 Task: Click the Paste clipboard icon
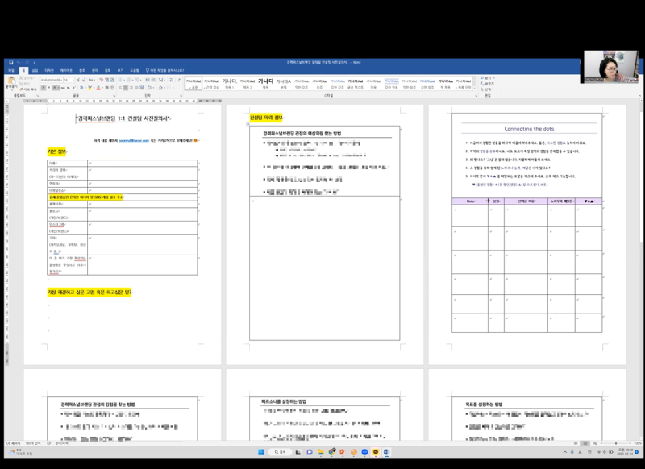(x=11, y=80)
